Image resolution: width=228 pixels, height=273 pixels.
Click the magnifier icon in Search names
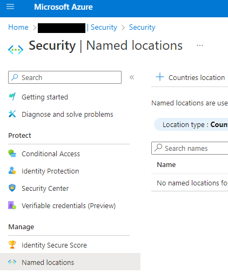click(158, 148)
